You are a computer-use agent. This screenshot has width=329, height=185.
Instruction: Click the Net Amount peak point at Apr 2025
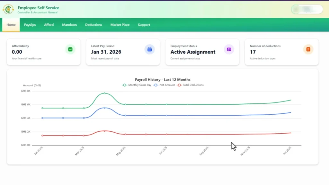tap(104, 108)
